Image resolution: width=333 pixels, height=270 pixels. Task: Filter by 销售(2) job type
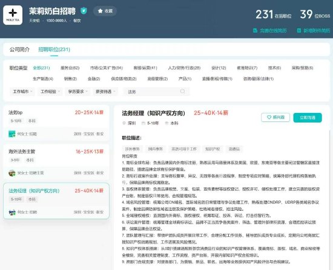70,79
